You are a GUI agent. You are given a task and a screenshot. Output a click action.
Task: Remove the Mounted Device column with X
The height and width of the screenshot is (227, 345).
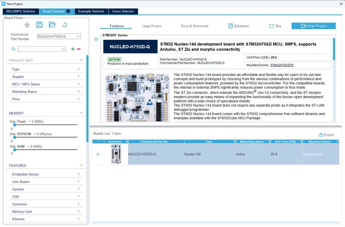(338, 142)
